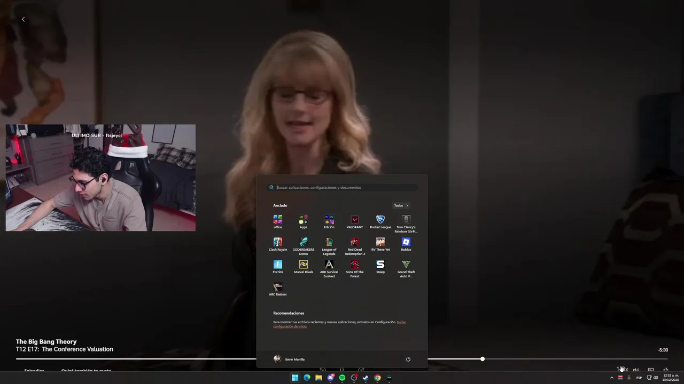Open the Apps folder in pinned section

[304, 222]
